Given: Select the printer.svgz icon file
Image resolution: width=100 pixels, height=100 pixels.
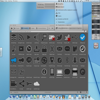Looking at the screenshot, I should (x=75, y=72).
